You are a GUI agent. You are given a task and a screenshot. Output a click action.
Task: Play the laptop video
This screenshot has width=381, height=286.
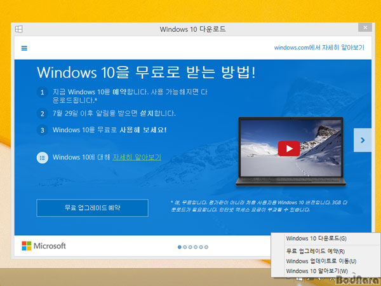(x=289, y=148)
